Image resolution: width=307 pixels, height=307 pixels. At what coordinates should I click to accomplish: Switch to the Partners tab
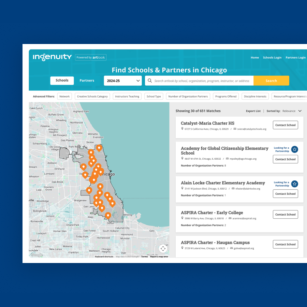click(87, 81)
